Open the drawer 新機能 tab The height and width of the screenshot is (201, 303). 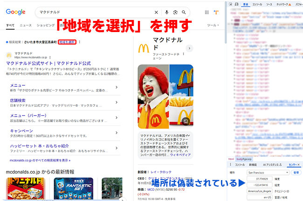(253, 165)
